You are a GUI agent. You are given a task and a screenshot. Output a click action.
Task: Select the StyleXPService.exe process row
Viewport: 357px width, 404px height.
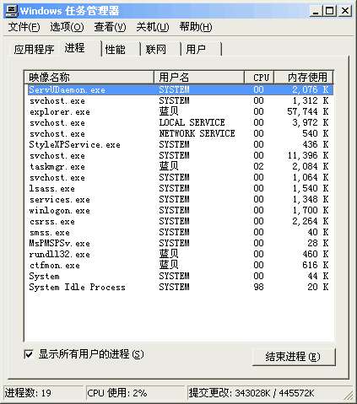coord(179,145)
